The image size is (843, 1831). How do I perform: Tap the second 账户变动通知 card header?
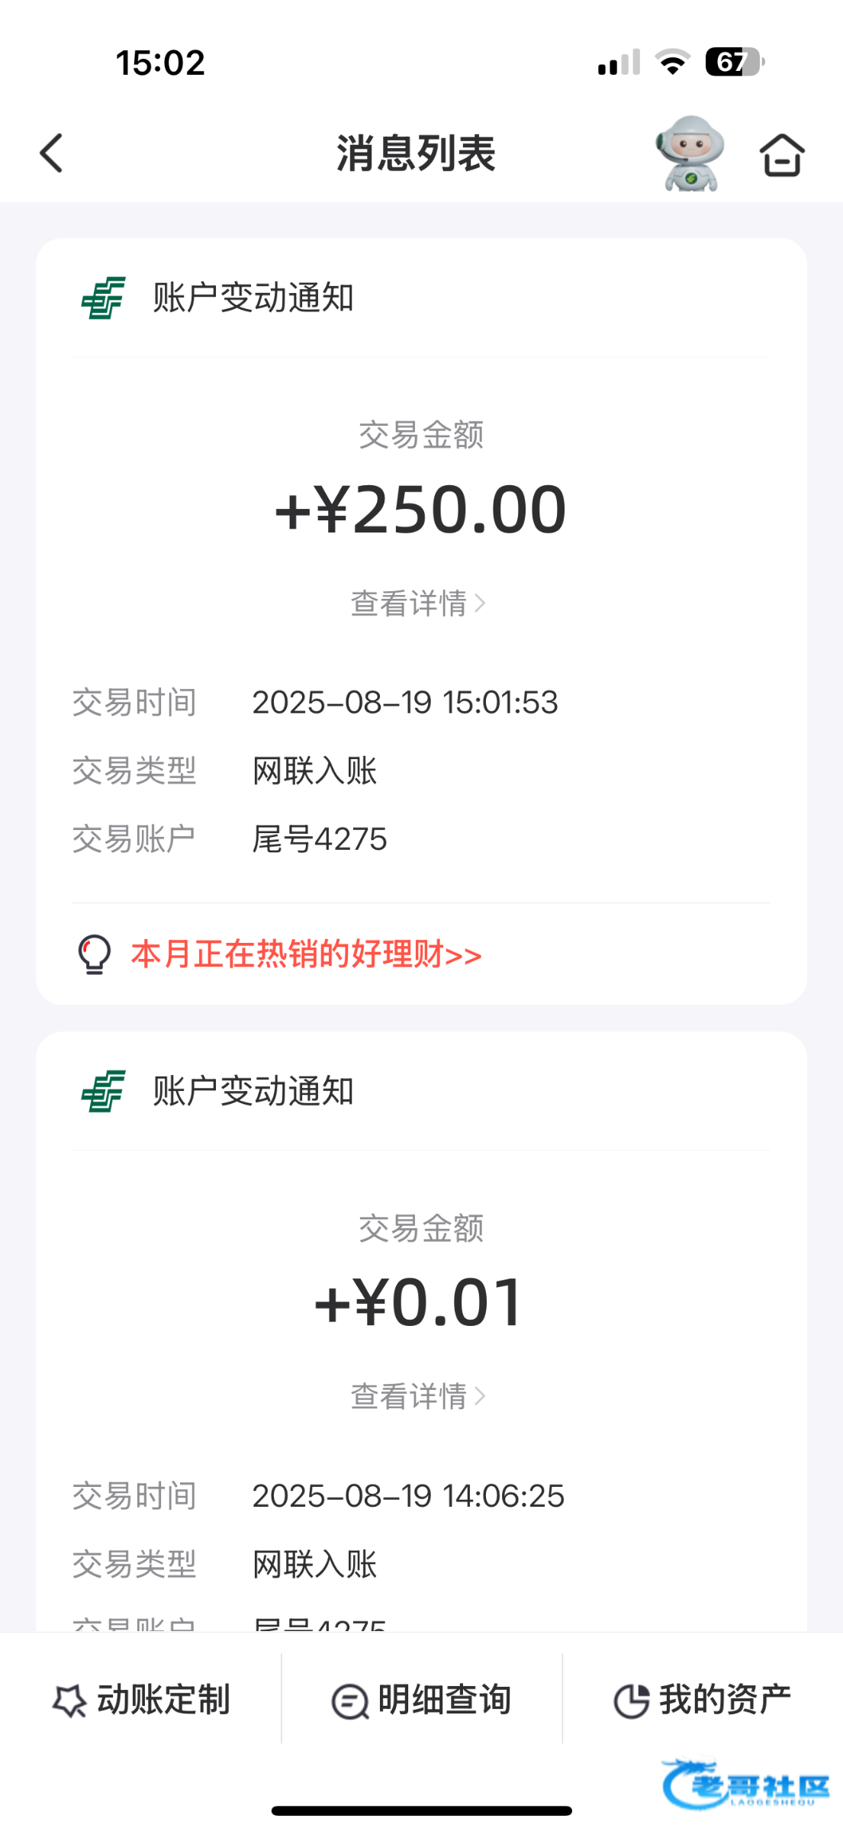253,1091
